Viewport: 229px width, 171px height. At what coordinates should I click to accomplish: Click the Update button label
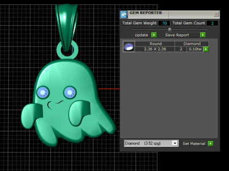coord(141,35)
